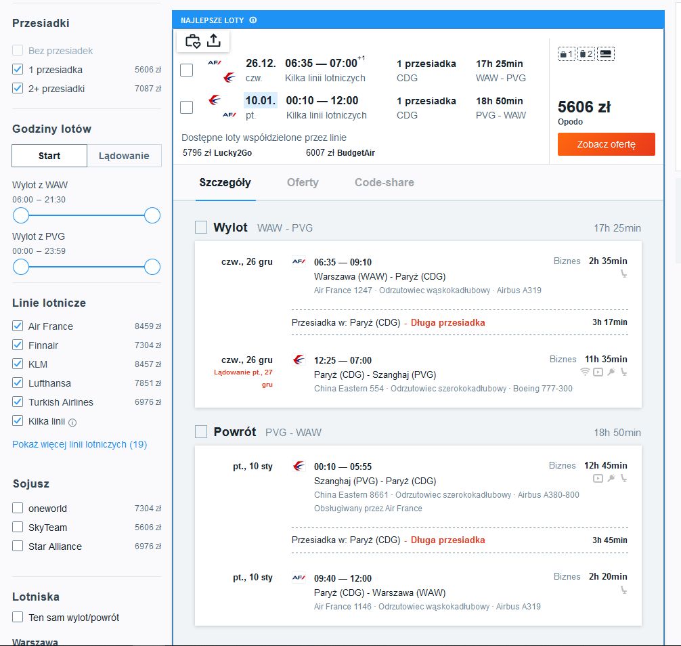
Task: Uncheck the Kilka linii filter
Action: pyautogui.click(x=18, y=421)
